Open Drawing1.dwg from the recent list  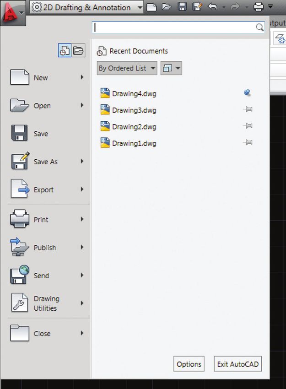point(134,143)
